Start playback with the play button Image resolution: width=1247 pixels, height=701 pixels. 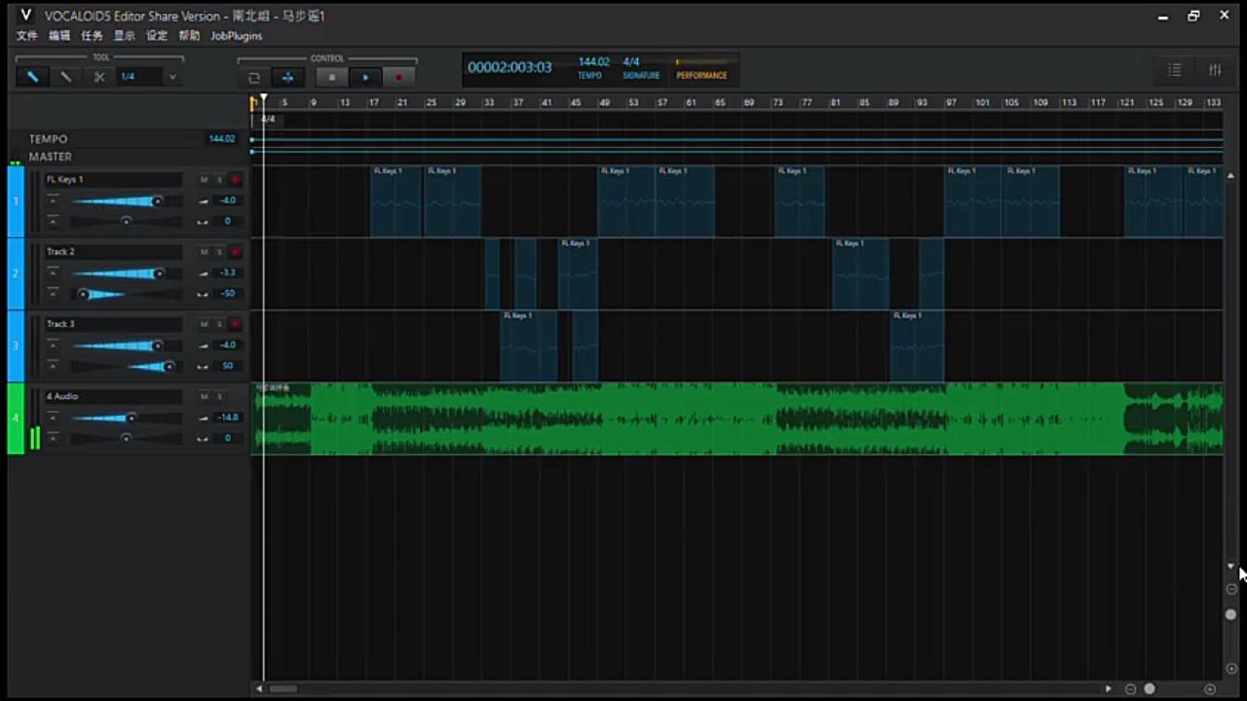click(x=365, y=77)
